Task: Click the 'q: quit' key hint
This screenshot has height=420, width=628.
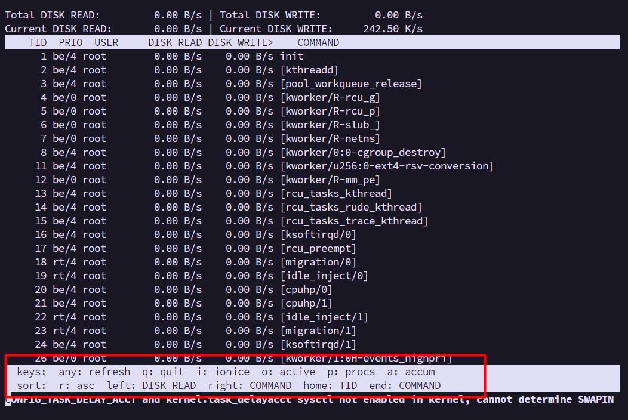Action: pyautogui.click(x=163, y=372)
